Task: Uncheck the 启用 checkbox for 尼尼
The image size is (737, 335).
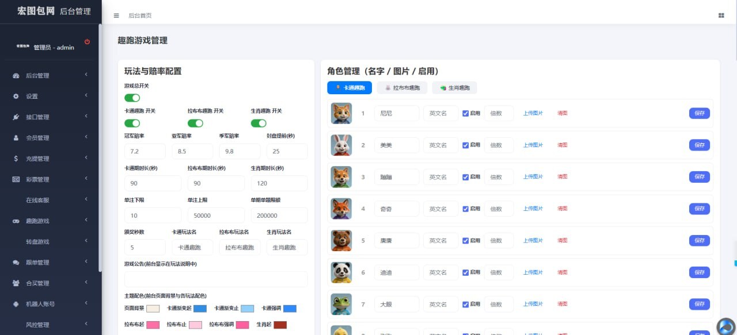Action: pyautogui.click(x=465, y=113)
